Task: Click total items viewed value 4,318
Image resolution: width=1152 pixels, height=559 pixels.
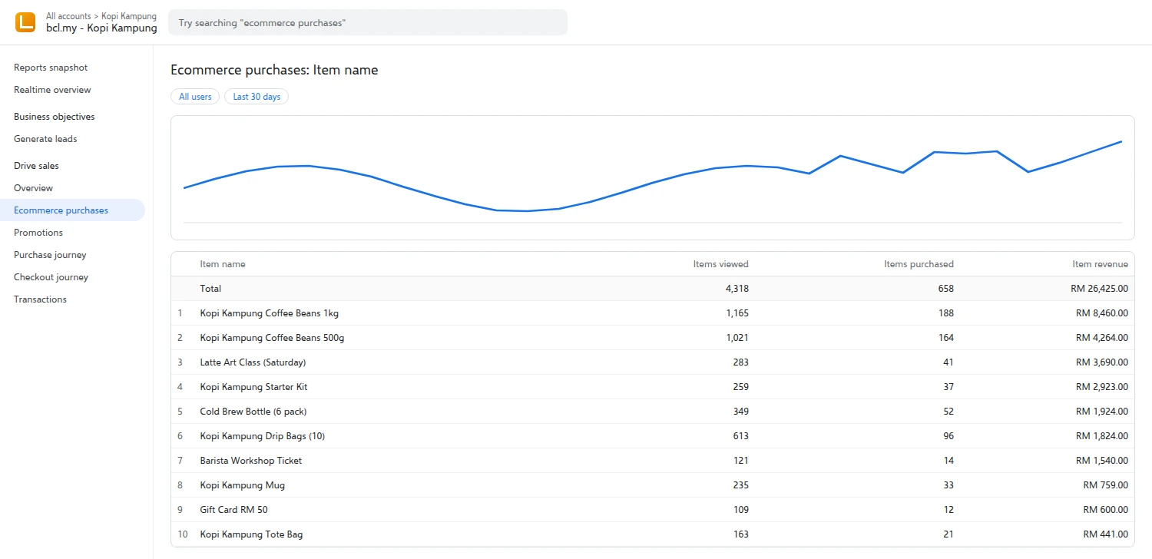Action: coord(737,289)
